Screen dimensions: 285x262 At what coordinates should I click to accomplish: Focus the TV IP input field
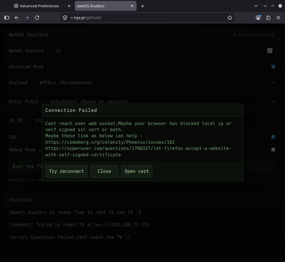[x=153, y=121]
